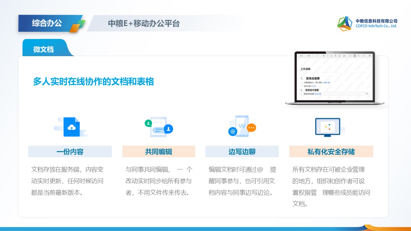Click the COFCO InfoTech logo
The height and width of the screenshot is (231, 411).
coord(345,23)
